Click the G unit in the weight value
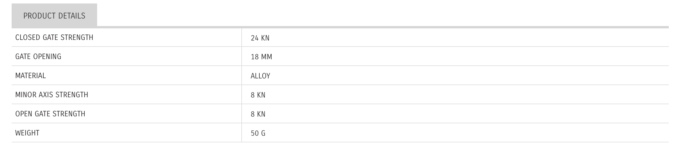The image size is (681, 147). coord(263,133)
